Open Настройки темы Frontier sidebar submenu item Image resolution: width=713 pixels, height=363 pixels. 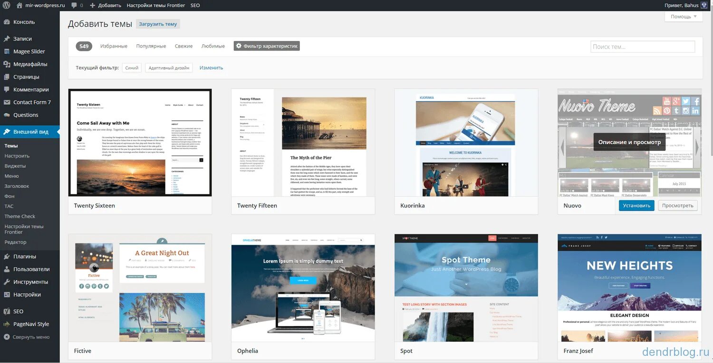click(24, 229)
